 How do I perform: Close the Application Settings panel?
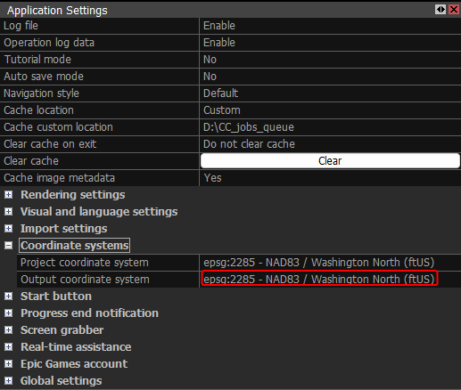click(x=454, y=10)
